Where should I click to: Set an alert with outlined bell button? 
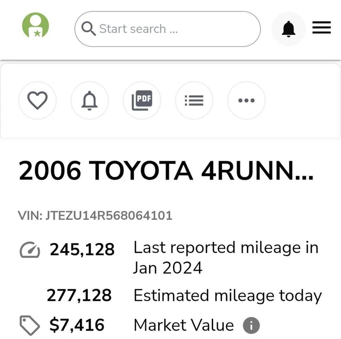(x=89, y=100)
